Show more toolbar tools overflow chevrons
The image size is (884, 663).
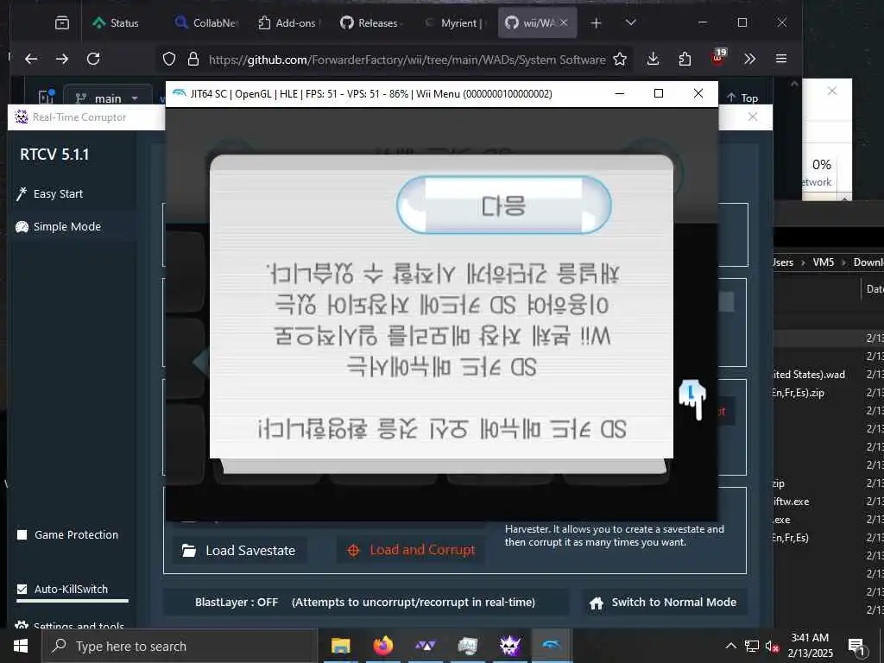(x=749, y=59)
